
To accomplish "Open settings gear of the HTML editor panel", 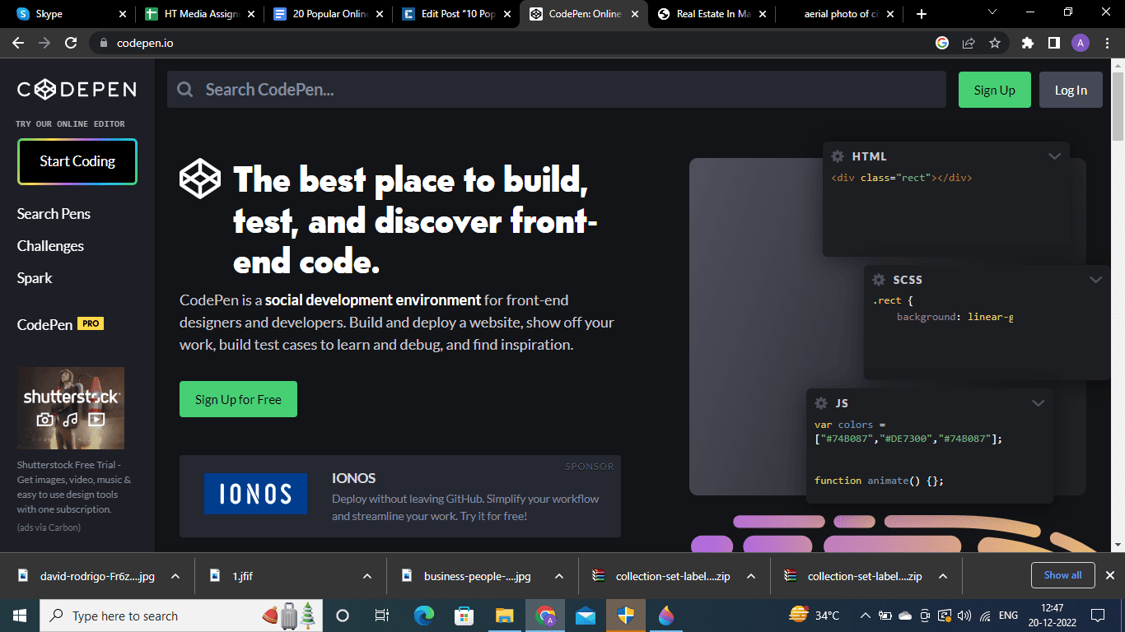I will tap(838, 156).
